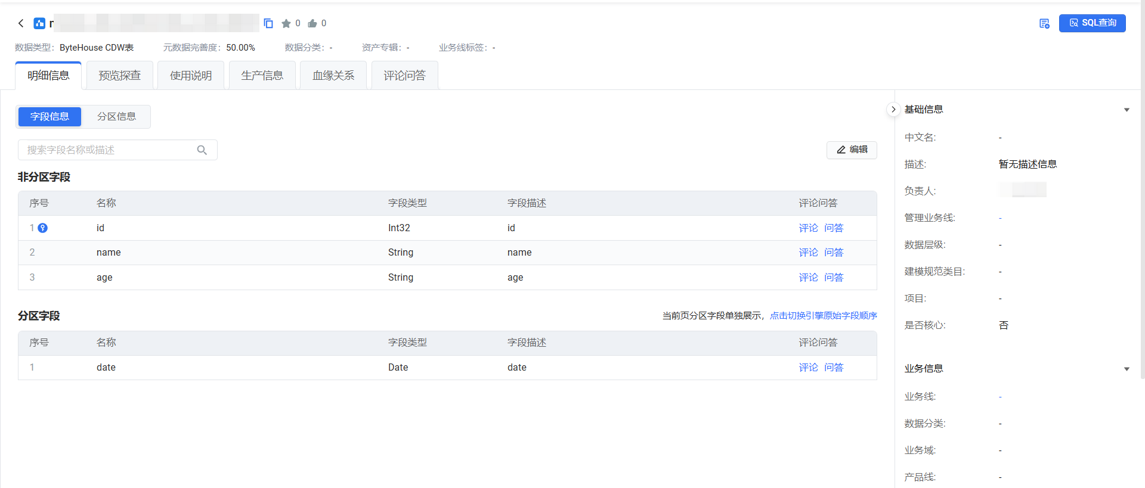Screen dimensions: 1145x488
Task: Click the list-with-plus icon beside SQL查询
Action: [1044, 23]
